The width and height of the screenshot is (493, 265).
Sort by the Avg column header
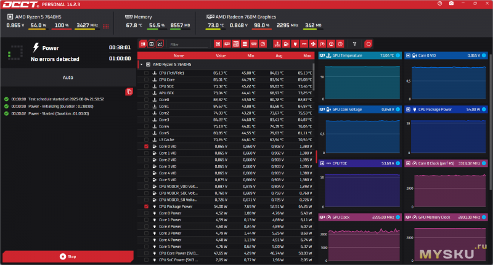click(279, 55)
